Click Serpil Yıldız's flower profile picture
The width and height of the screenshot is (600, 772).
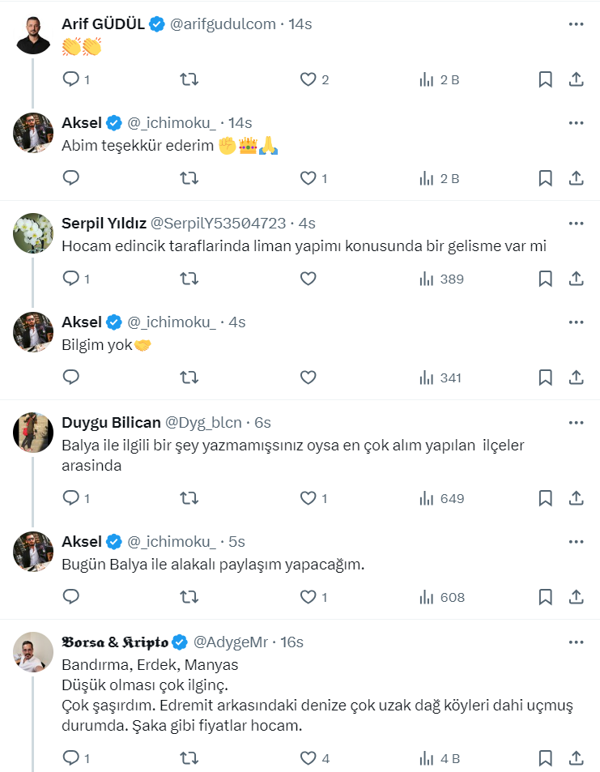point(33,232)
